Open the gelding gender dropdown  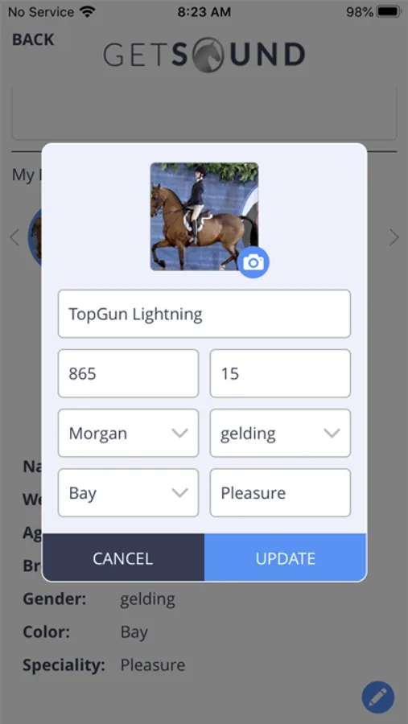[x=280, y=433]
